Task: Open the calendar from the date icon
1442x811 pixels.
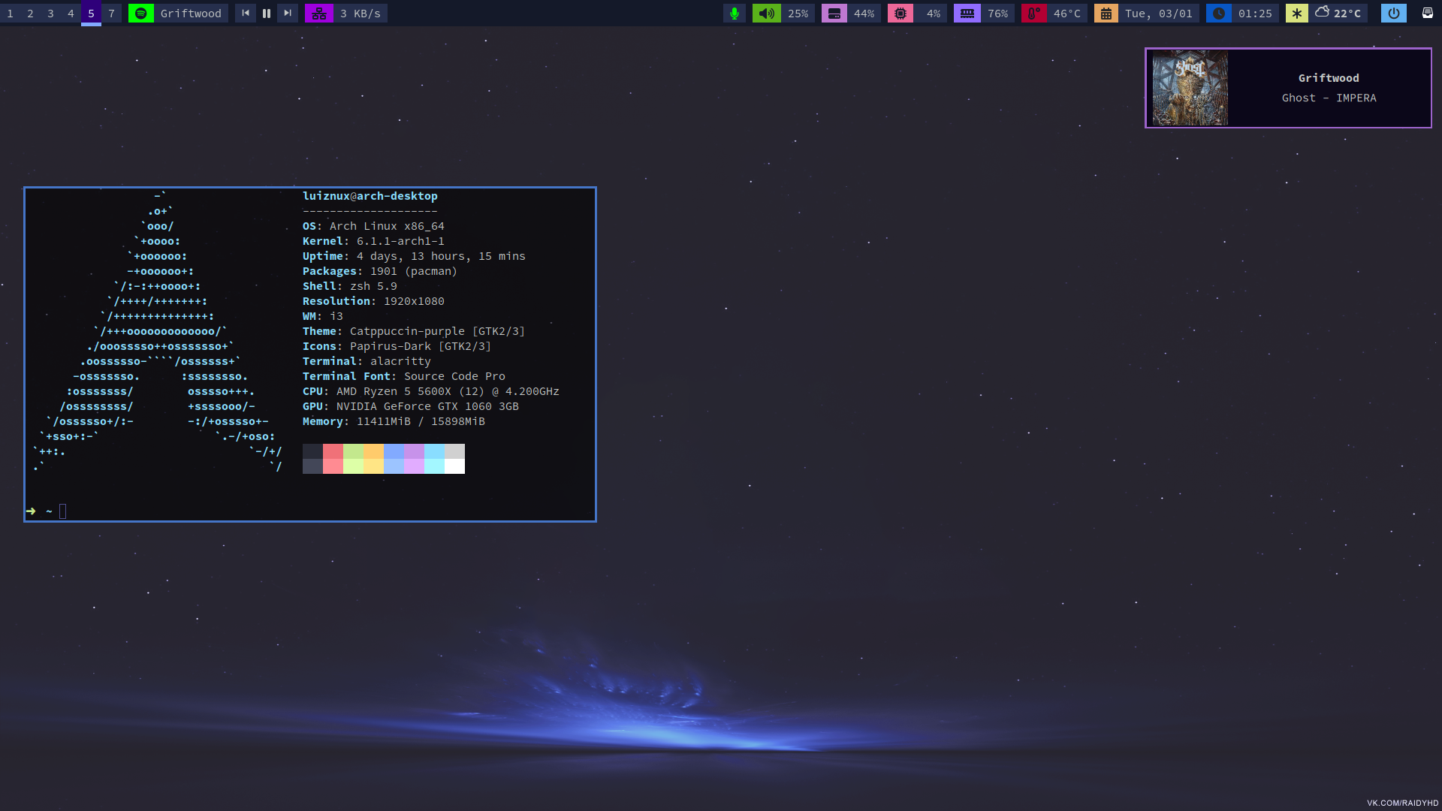Action: click(1106, 14)
